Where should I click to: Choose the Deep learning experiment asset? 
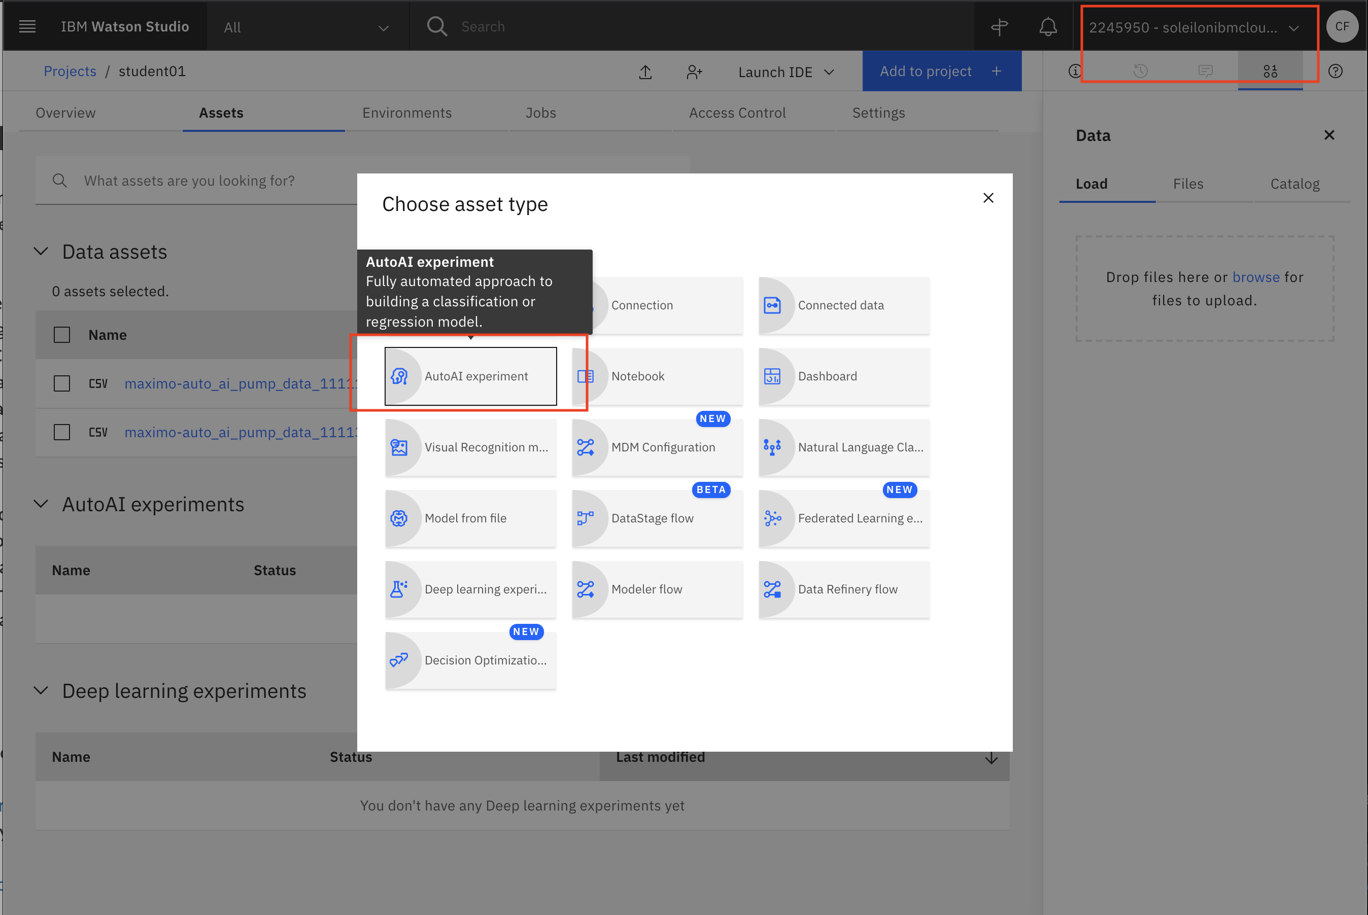coord(470,589)
